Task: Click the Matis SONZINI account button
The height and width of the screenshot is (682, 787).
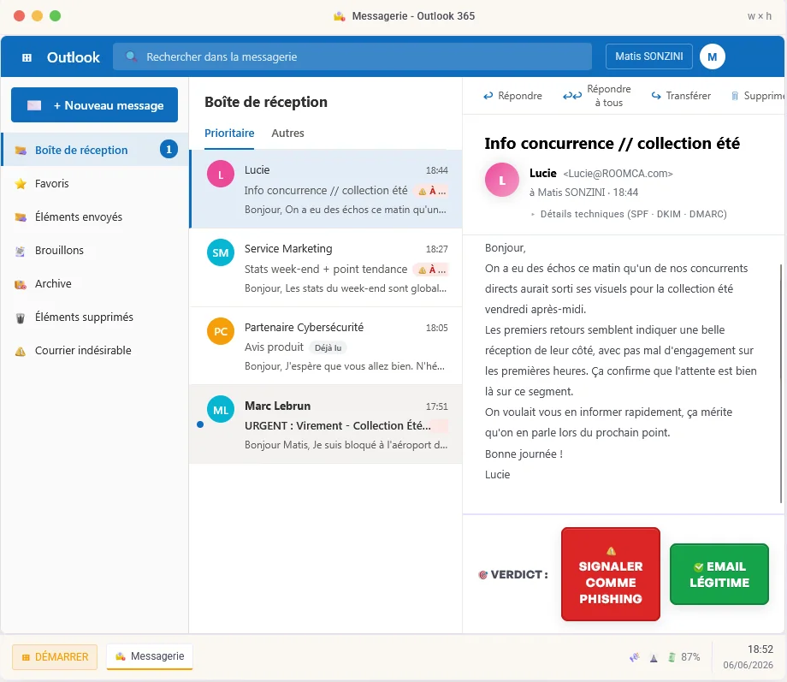Action: point(649,56)
